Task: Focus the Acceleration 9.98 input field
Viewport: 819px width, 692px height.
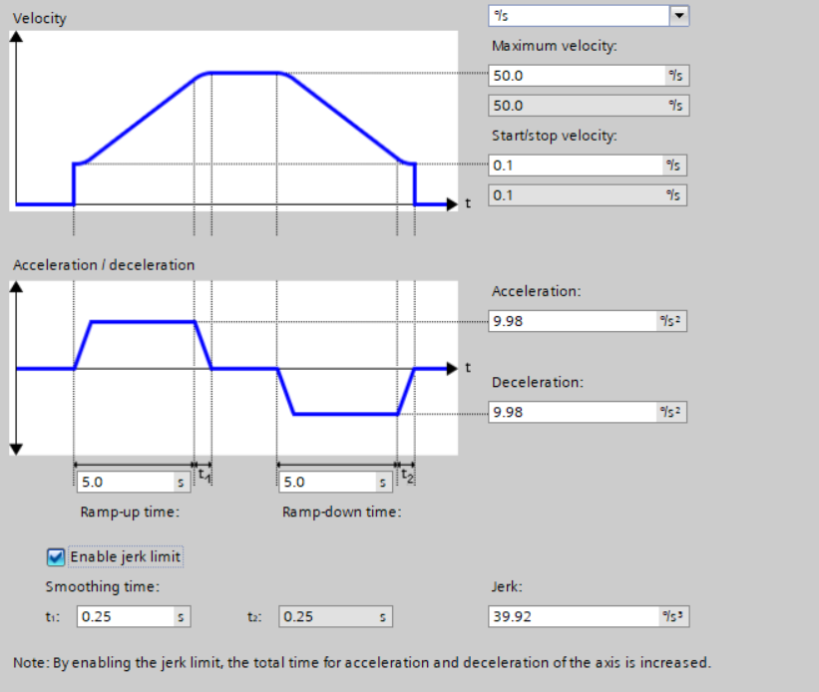Action: pyautogui.click(x=588, y=321)
